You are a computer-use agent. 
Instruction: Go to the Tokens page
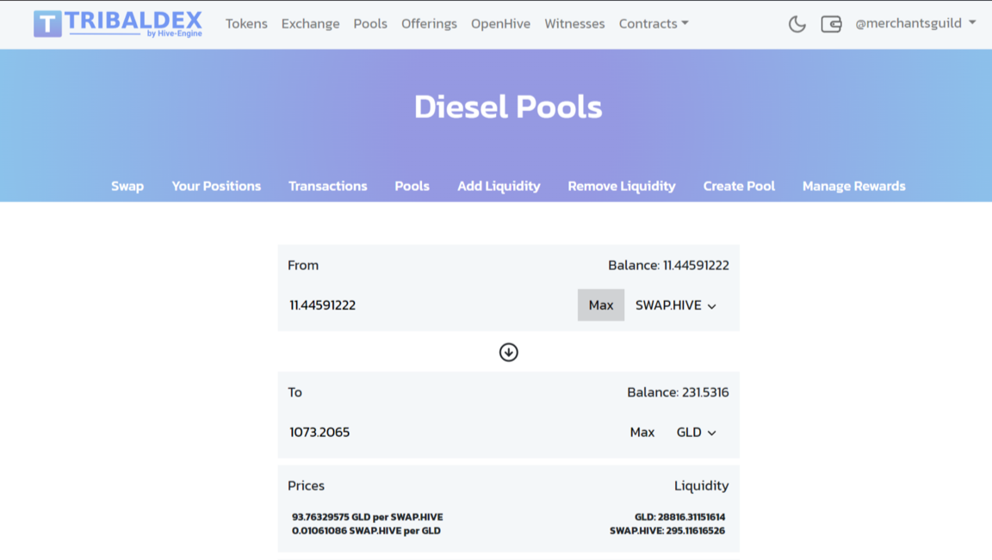(x=246, y=23)
